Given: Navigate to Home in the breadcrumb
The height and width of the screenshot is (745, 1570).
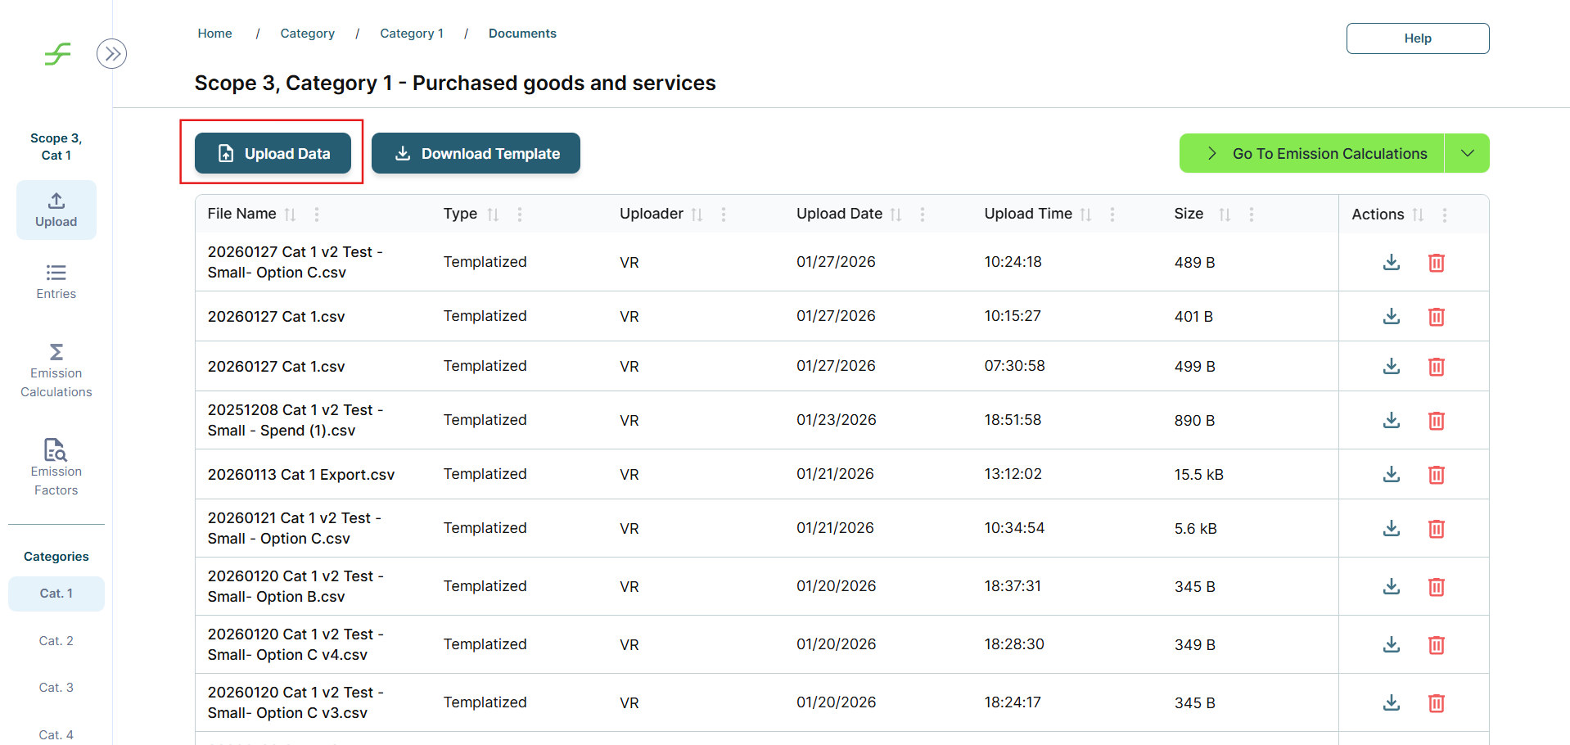Looking at the screenshot, I should pos(214,34).
